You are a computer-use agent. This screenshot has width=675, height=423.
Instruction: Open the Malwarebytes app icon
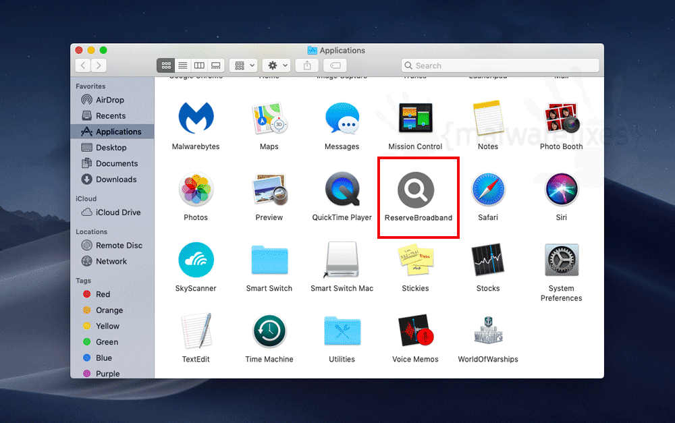[196, 118]
